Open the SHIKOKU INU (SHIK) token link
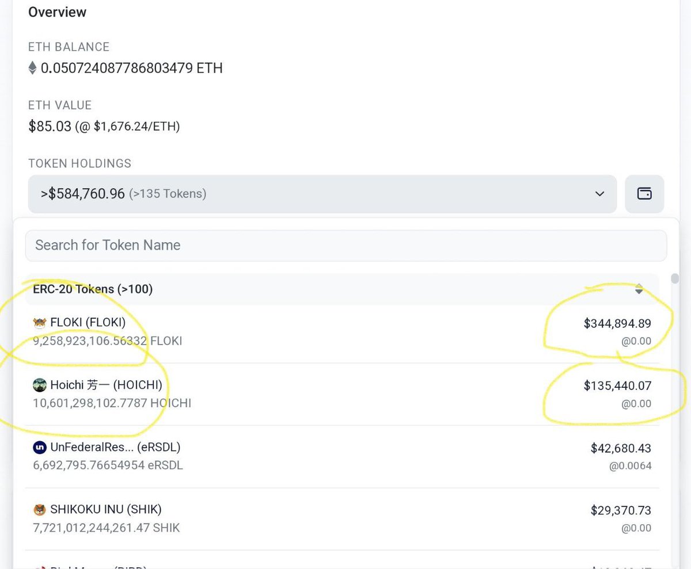 point(104,509)
